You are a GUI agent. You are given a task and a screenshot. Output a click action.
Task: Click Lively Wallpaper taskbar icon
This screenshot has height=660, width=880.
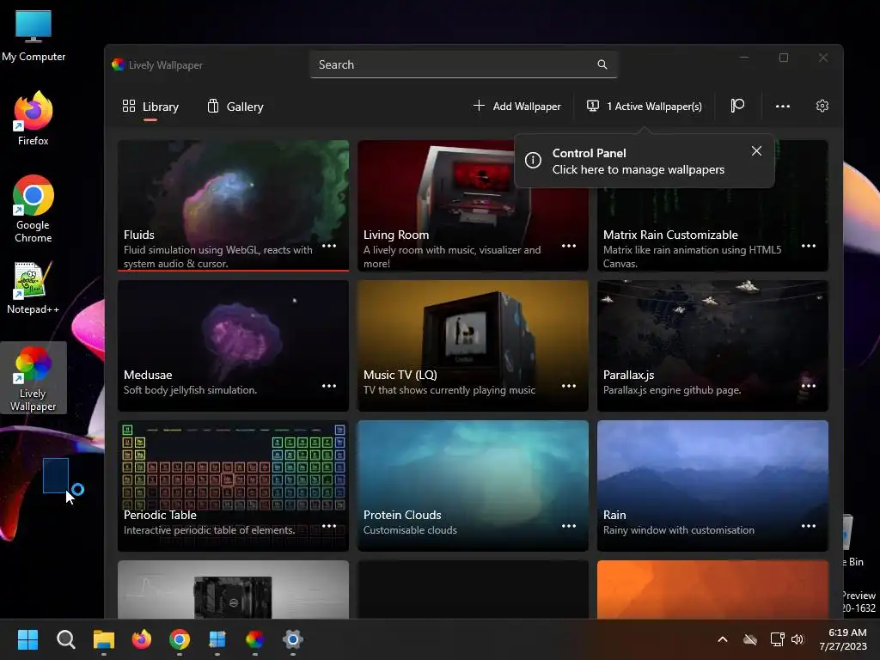[254, 639]
